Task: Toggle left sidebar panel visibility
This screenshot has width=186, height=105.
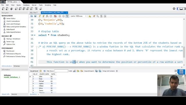Action: pos(178,9)
